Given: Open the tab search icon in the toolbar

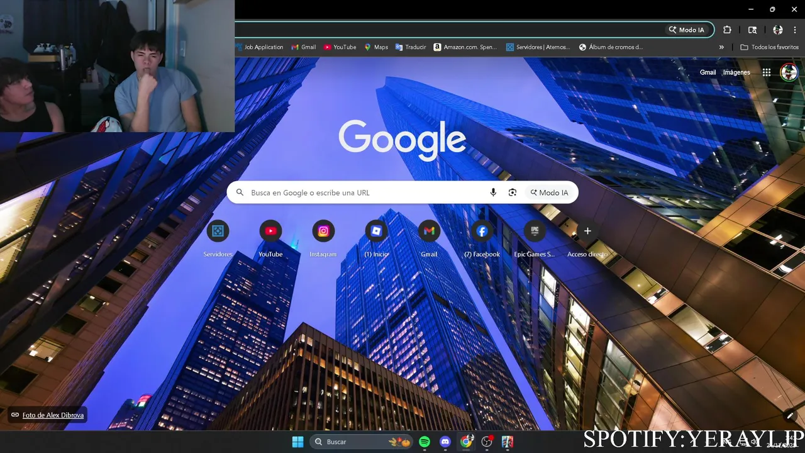Looking at the screenshot, I should click(752, 30).
